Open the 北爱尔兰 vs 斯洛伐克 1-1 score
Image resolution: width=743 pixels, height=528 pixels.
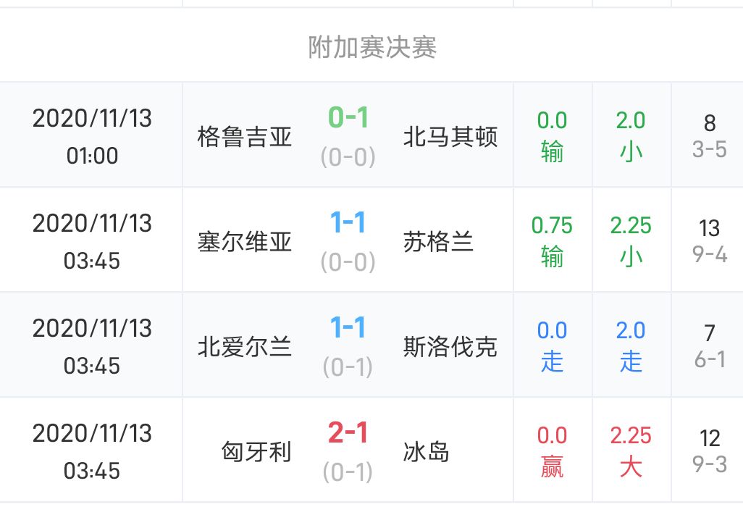pos(348,328)
